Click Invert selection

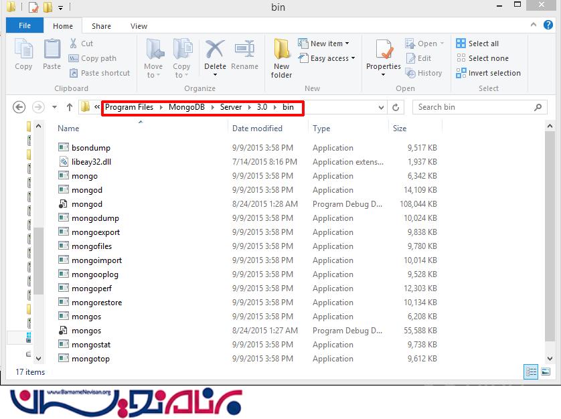[489, 73]
